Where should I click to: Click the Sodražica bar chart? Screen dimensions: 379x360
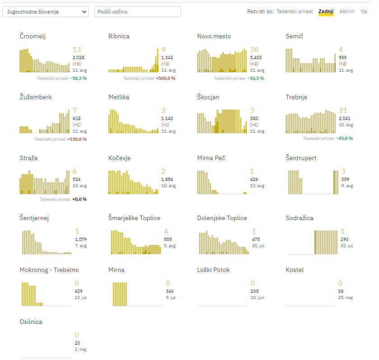pyautogui.click(x=313, y=242)
